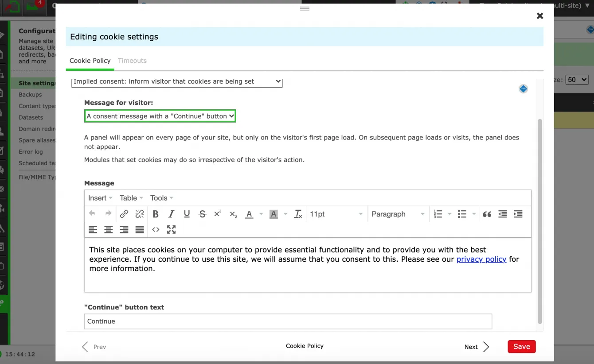The height and width of the screenshot is (364, 594).
Task: Select the Cookie Policy tab
Action: click(90, 61)
